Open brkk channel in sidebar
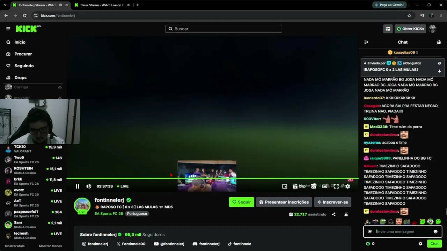 point(33,182)
